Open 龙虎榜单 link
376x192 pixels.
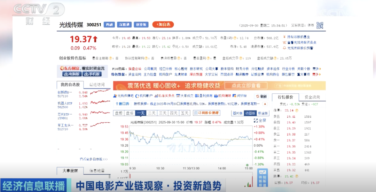point(181,75)
